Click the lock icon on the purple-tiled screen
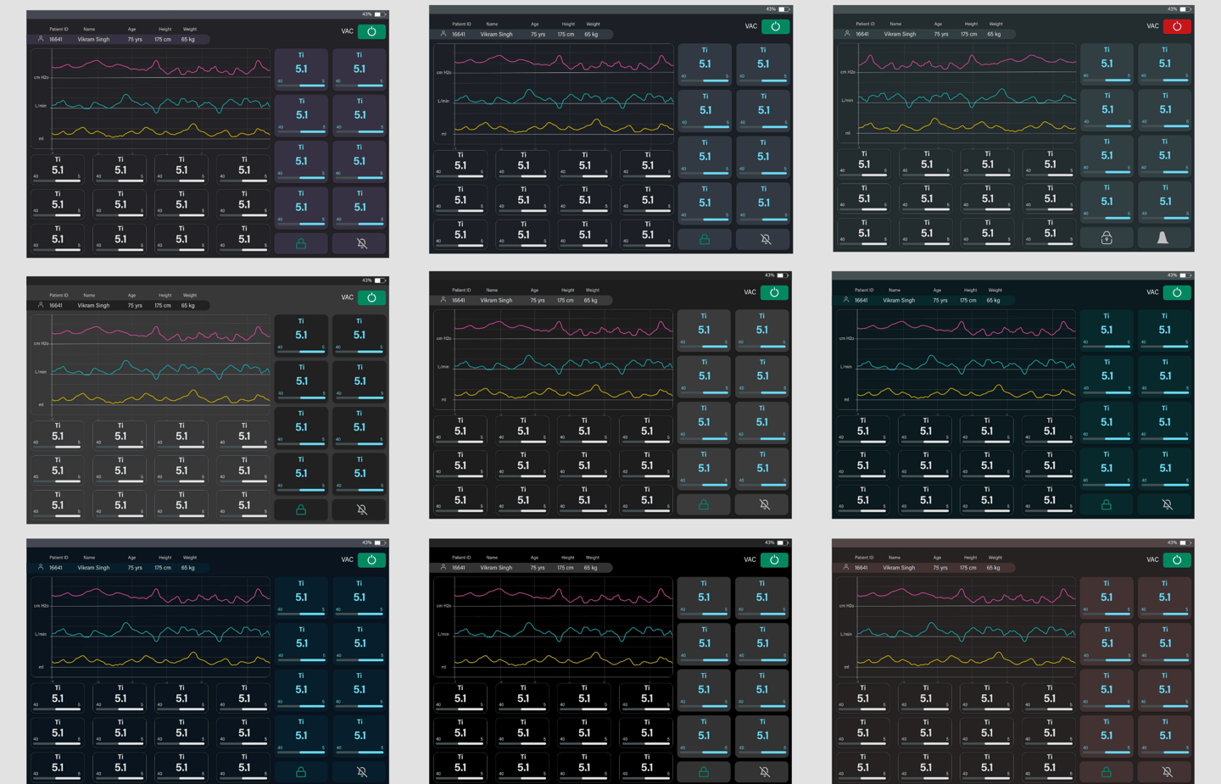Viewport: 1221px width, 784px height. coord(301,243)
